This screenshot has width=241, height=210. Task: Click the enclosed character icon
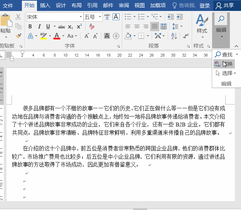tap(116, 36)
